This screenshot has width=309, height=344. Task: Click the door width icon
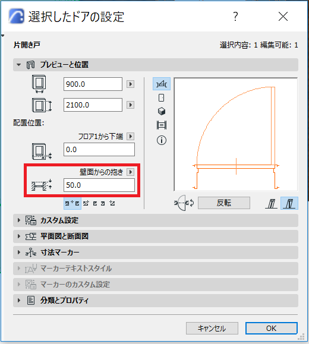pos(39,84)
